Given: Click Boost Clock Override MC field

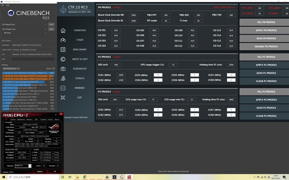Looking at the screenshot, I should 133,15.
